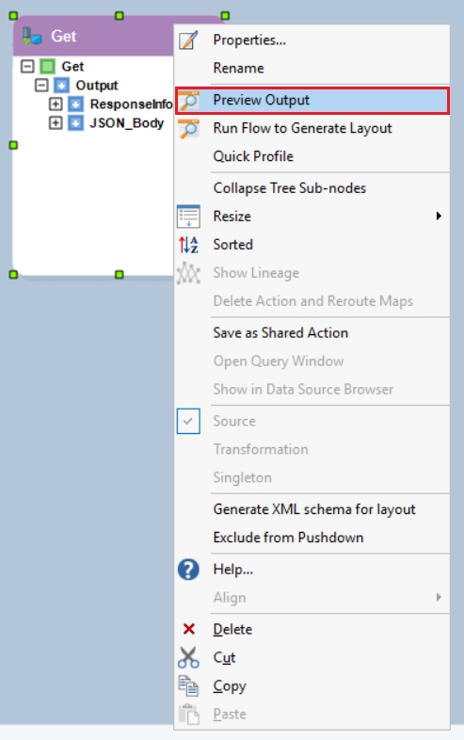Collapse the Get root tree node
This screenshot has height=740, width=464.
coord(27,66)
